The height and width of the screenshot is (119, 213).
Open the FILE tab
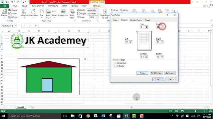coord(4,6)
